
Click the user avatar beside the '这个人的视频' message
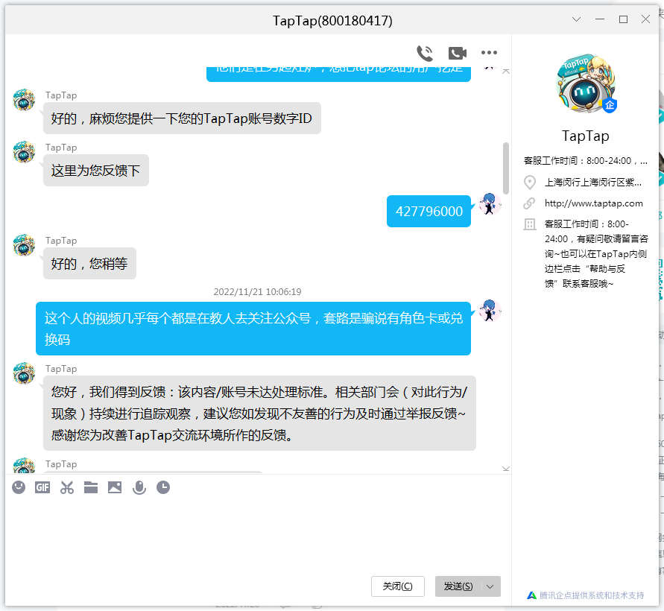(x=490, y=311)
